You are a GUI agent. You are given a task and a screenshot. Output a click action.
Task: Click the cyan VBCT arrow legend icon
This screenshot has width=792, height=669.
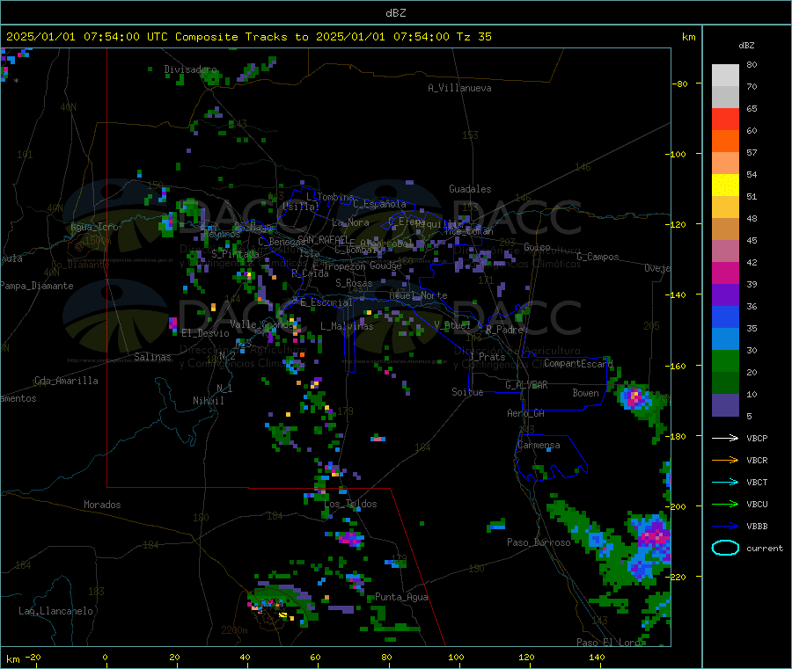click(x=725, y=483)
